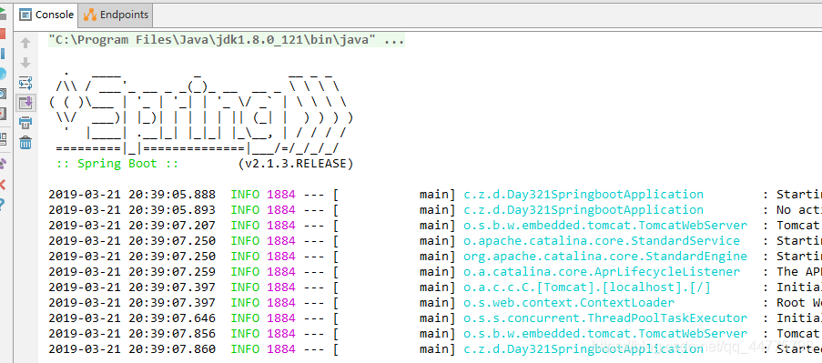The image size is (822, 363).
Task: Toggle soft-wrap for console output
Action: (25, 83)
